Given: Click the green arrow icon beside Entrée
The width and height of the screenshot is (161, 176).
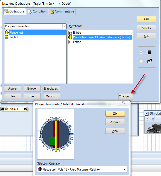Looking at the screenshot, I should pos(70,42).
